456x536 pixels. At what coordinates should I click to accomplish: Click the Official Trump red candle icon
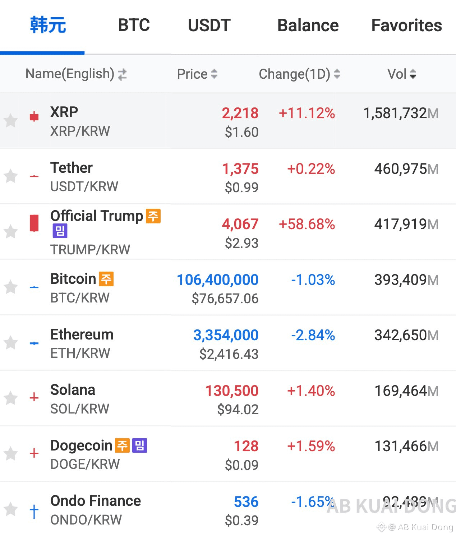tap(34, 223)
